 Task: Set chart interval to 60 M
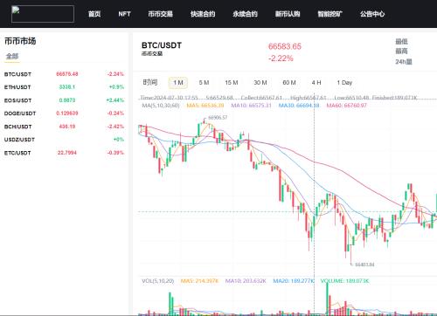pos(289,83)
